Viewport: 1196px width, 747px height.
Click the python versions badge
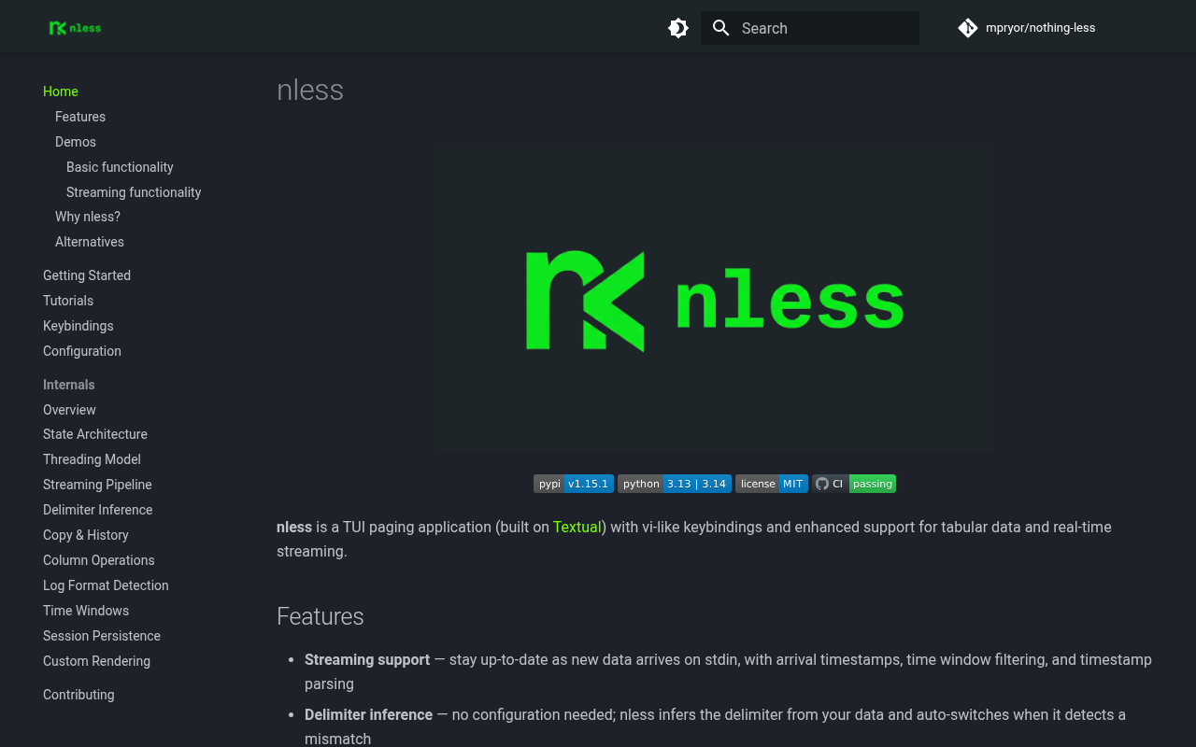(675, 484)
